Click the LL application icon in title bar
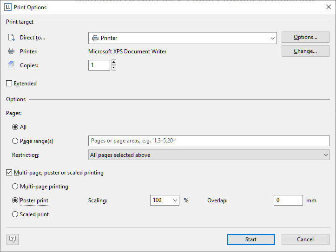 tap(8, 7)
